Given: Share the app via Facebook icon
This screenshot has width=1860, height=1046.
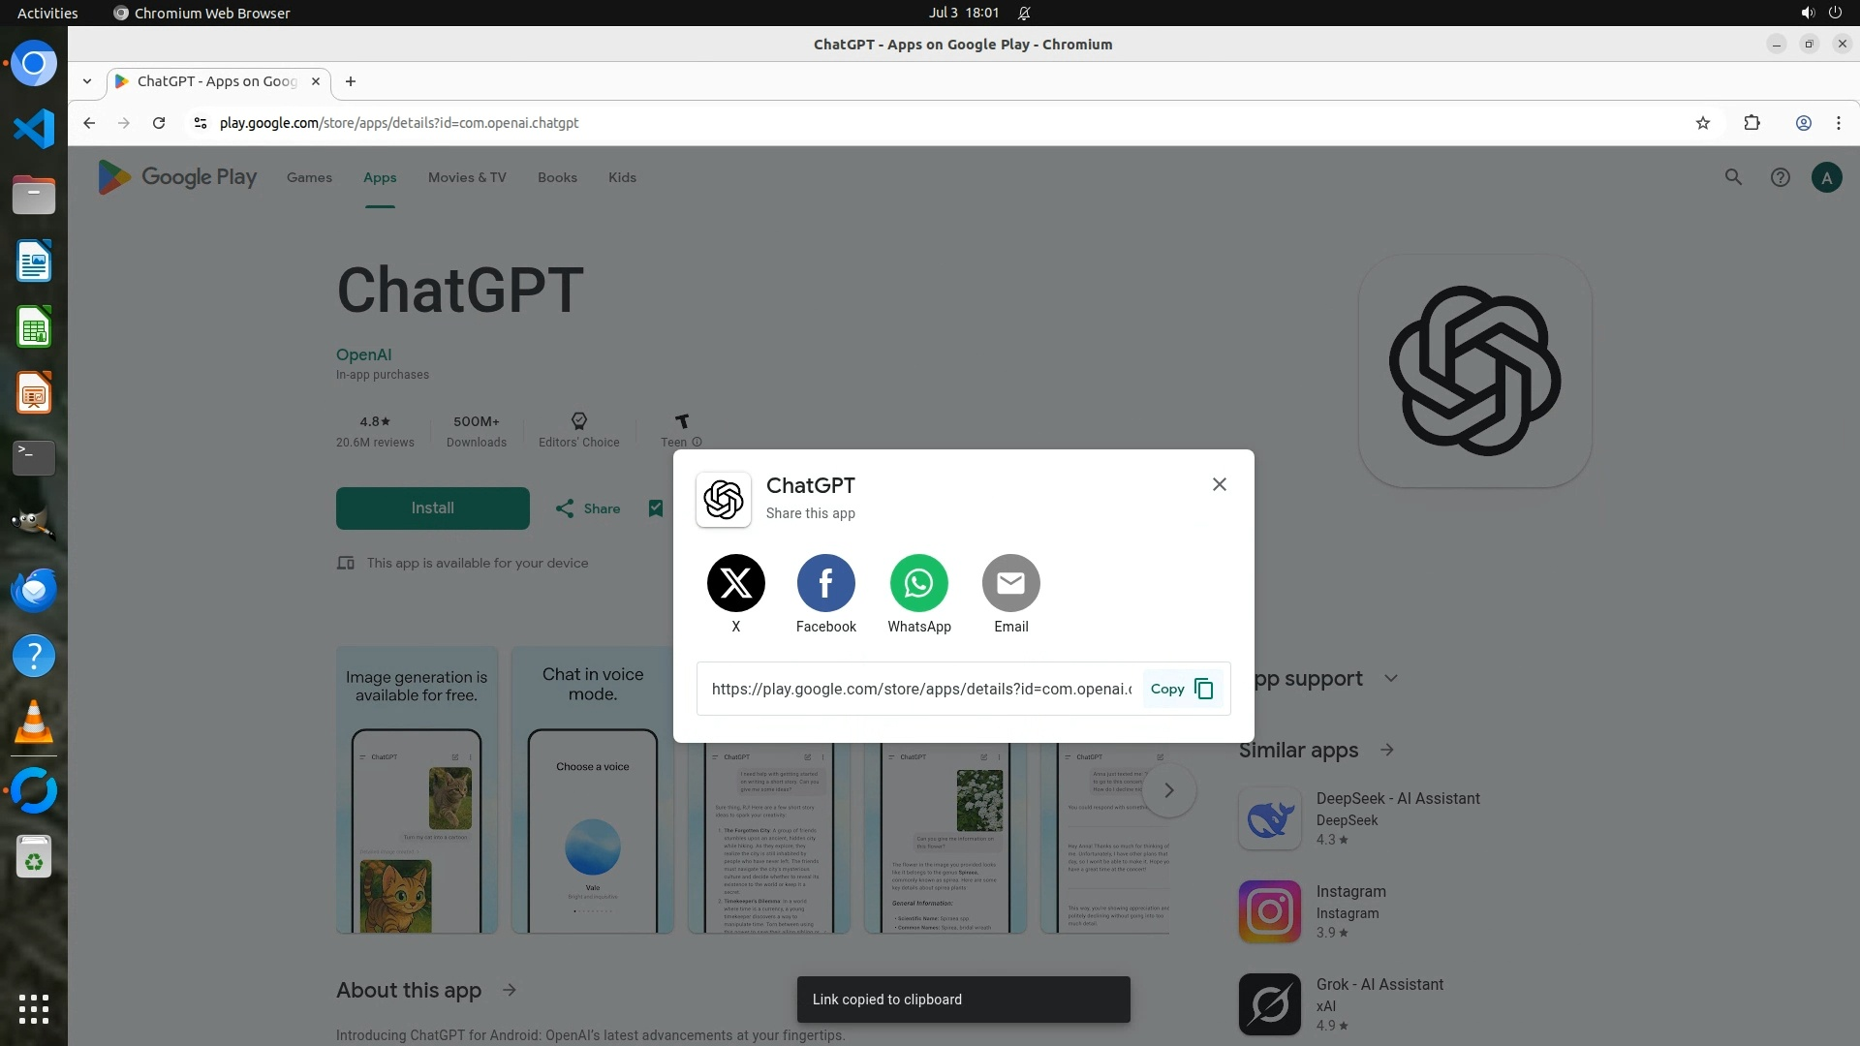Looking at the screenshot, I should point(825,583).
